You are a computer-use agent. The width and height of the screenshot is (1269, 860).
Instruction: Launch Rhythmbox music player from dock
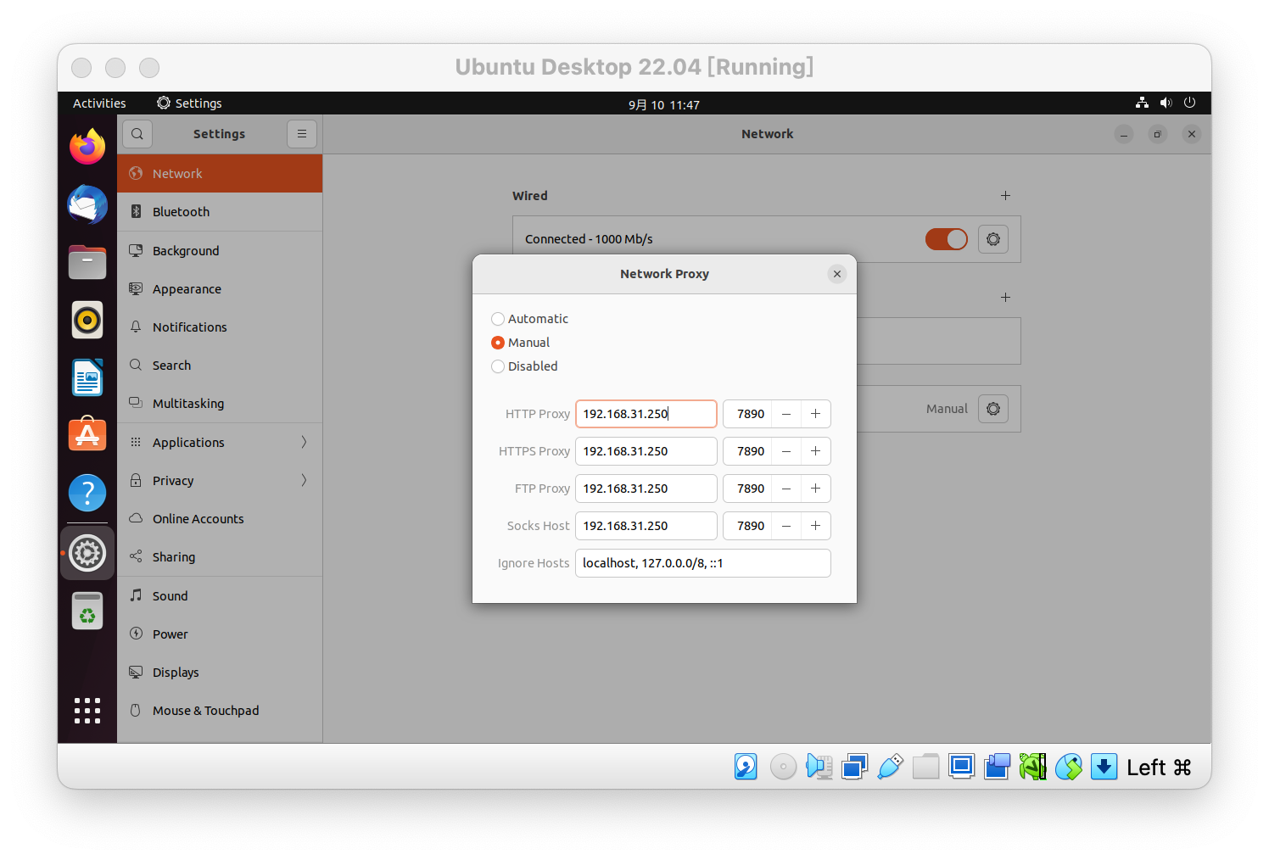[87, 320]
